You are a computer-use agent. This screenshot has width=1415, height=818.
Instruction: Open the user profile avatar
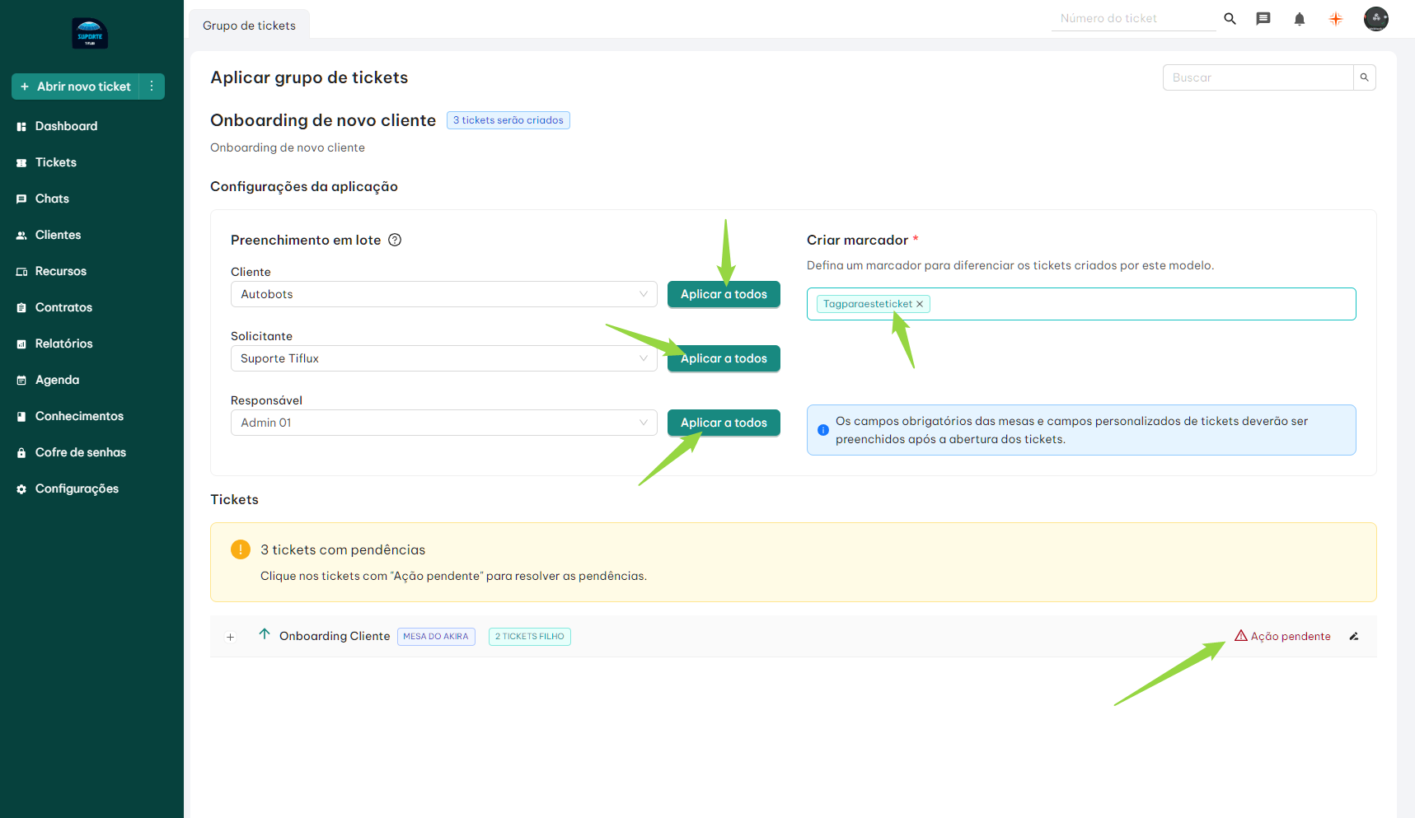(1375, 19)
